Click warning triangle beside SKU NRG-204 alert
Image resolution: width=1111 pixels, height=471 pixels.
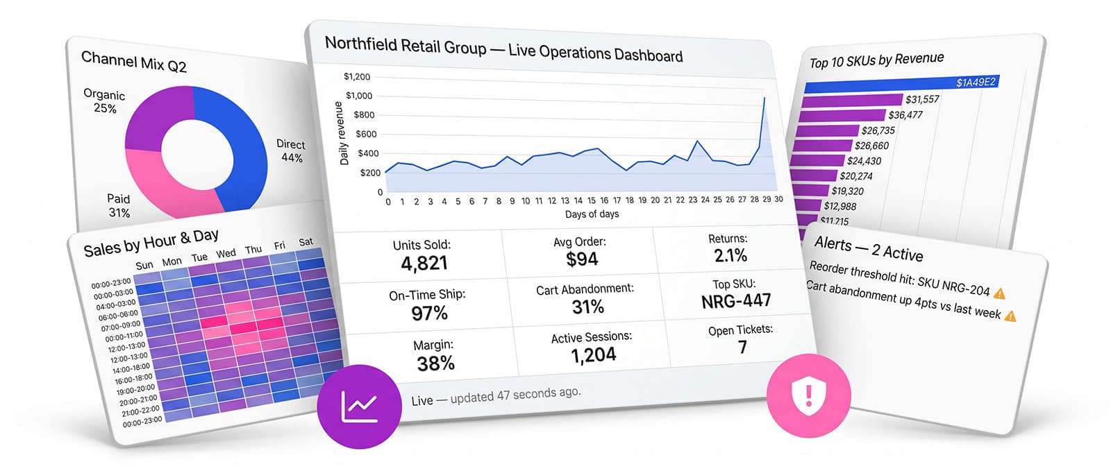[999, 293]
